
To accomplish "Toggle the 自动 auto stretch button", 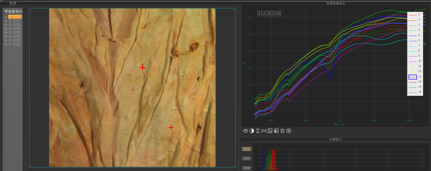I will coord(247,149).
